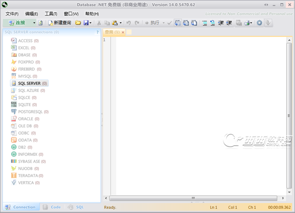Click the results-to-grid toolbar icon
295x213 pixels.
point(177,23)
